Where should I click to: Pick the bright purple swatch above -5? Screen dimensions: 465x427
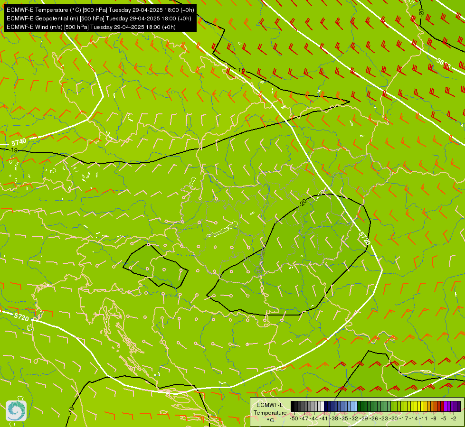(x=446, y=406)
